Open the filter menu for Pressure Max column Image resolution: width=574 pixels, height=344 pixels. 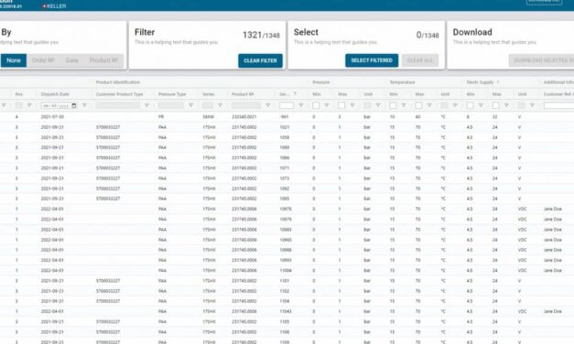click(x=352, y=105)
